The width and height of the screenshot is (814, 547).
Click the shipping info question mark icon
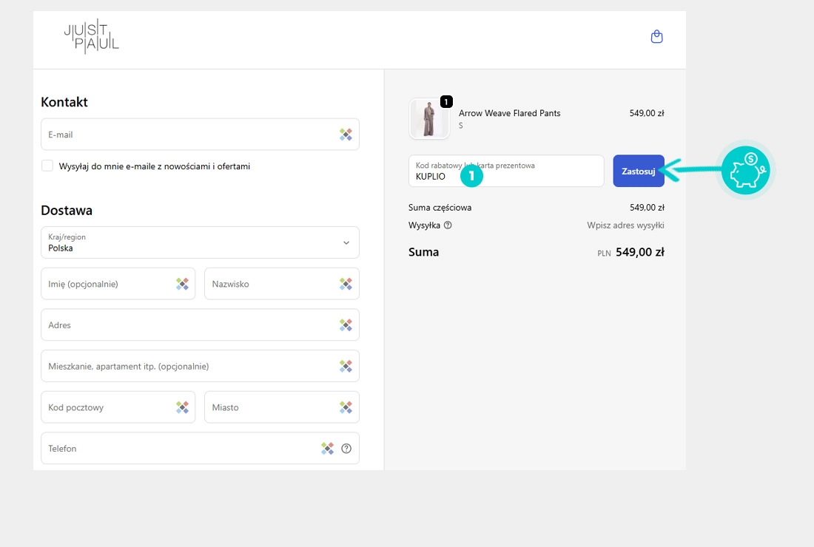(x=448, y=225)
